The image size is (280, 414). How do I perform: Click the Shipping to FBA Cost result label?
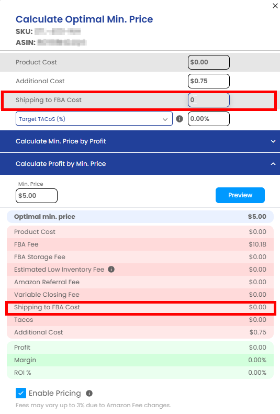(47, 307)
